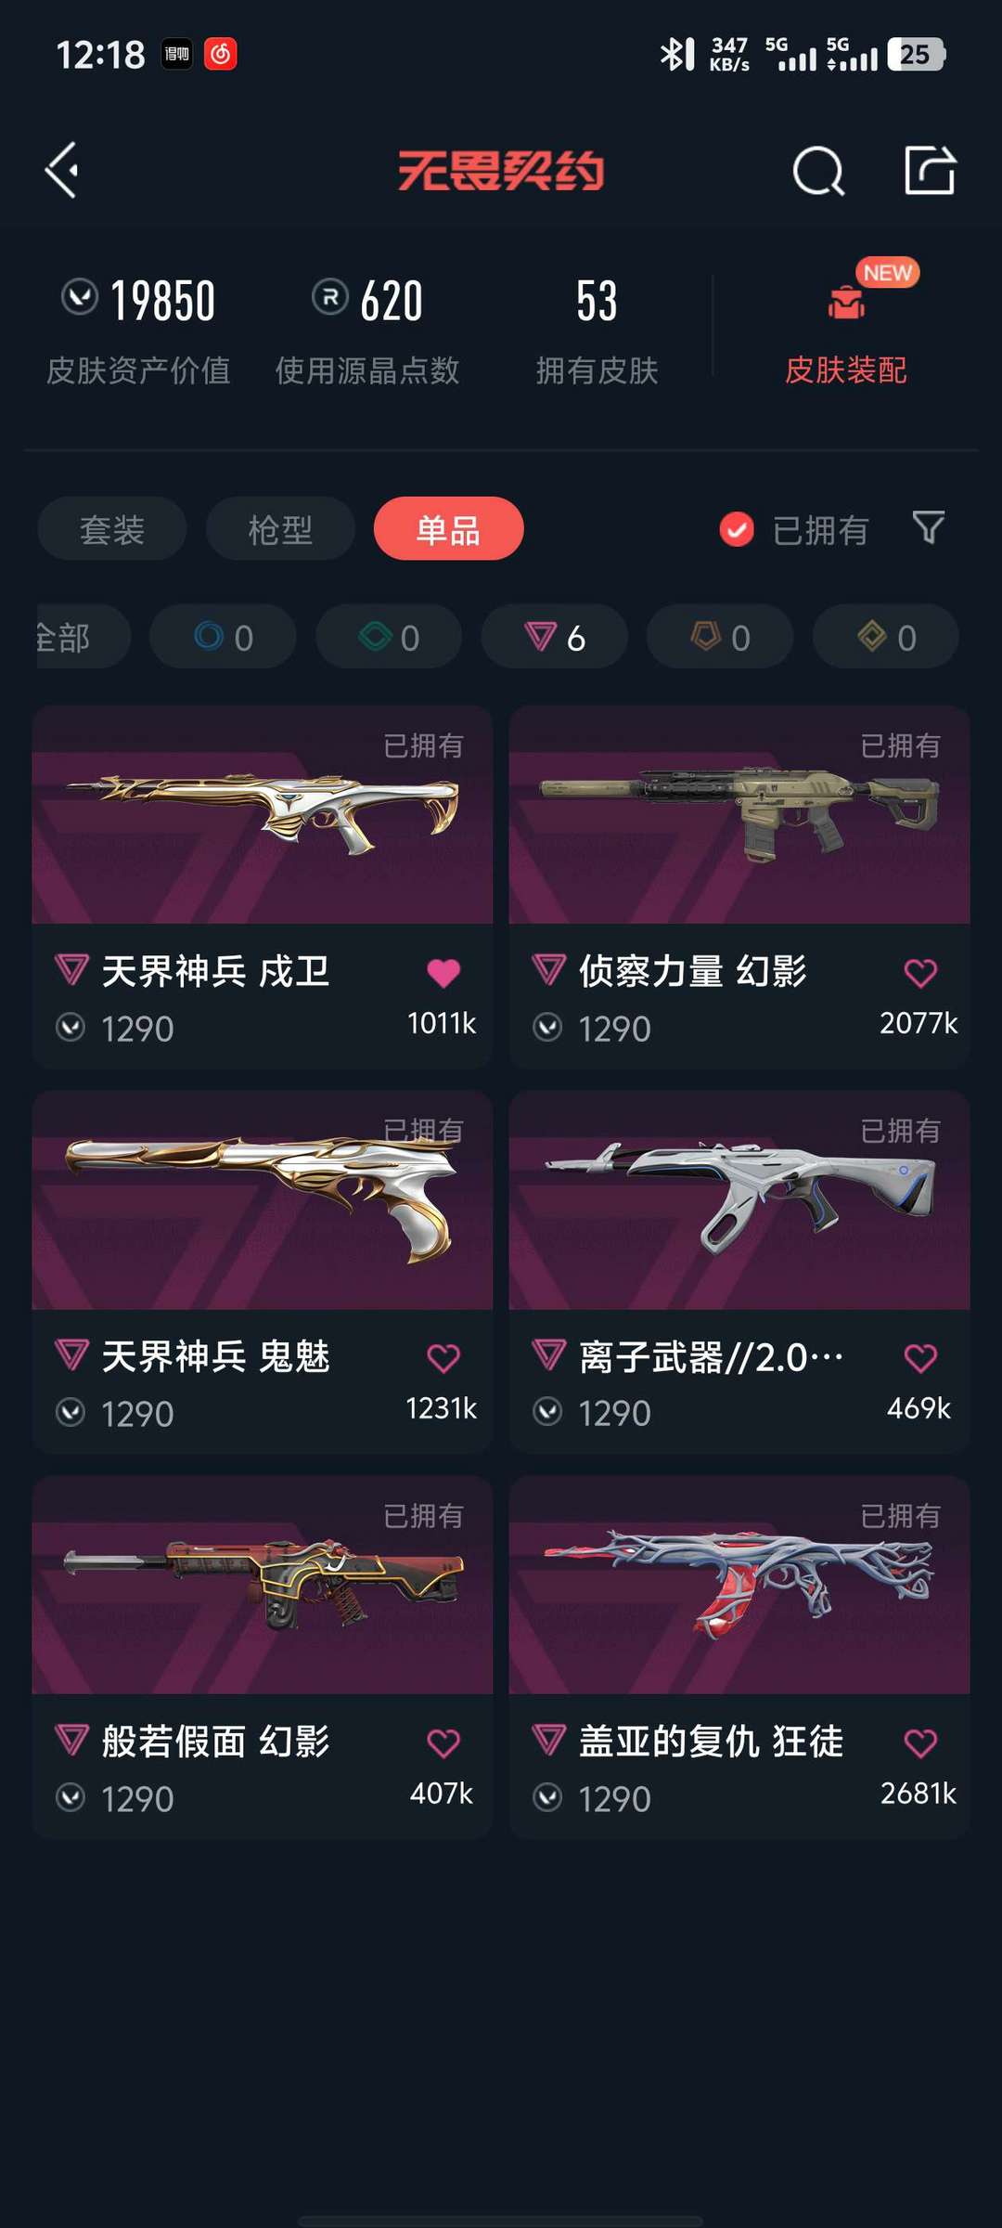Unfavorite 天界神兵 戍卫 heart
The height and width of the screenshot is (2228, 1002).
(443, 973)
